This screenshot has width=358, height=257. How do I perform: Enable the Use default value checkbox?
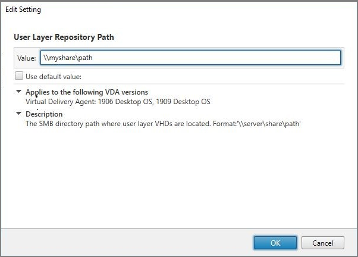coord(20,76)
